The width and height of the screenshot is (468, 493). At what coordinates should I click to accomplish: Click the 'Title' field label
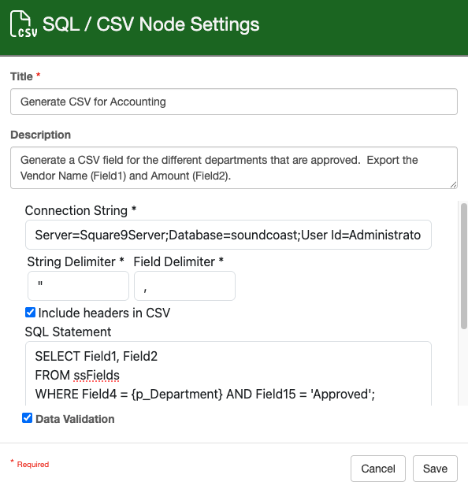pyautogui.click(x=21, y=76)
